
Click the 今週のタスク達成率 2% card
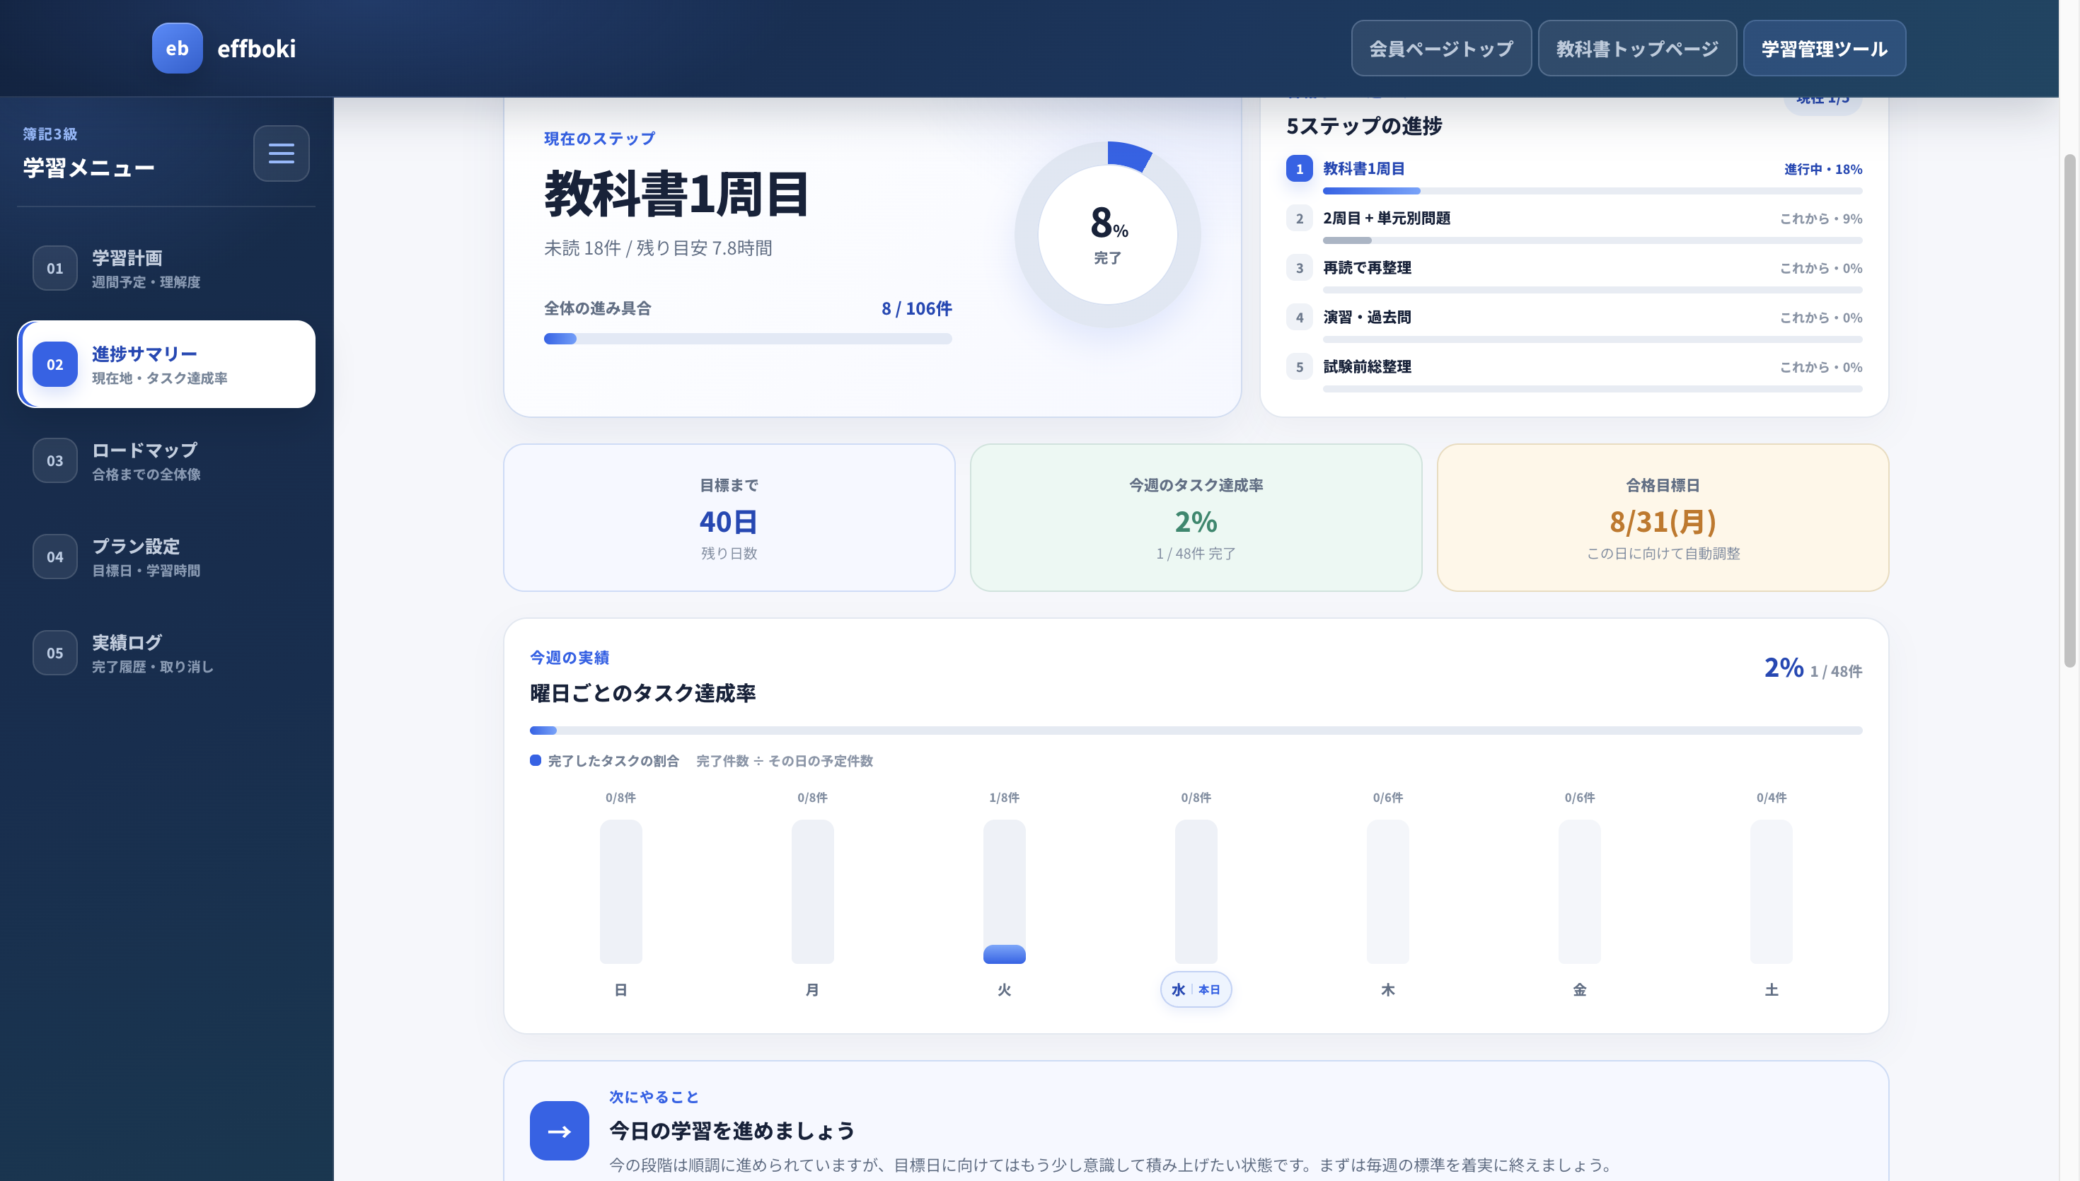click(1196, 518)
